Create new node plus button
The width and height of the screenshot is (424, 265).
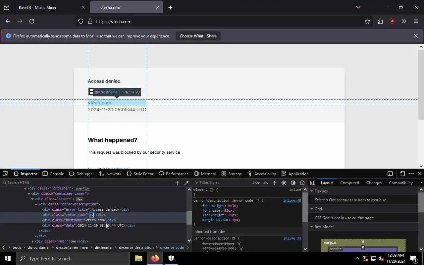(177, 183)
